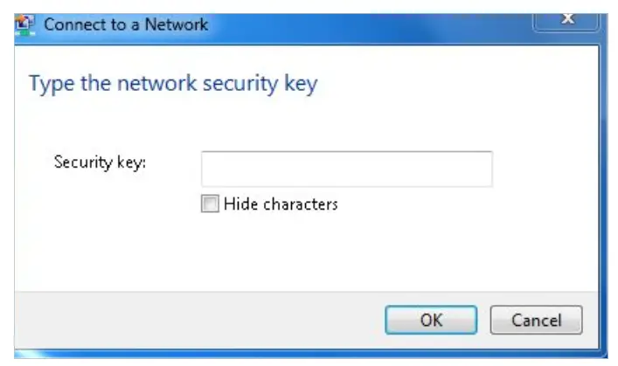The image size is (618, 366).
Task: Close the Connect to a Network dialog
Action: point(566,21)
